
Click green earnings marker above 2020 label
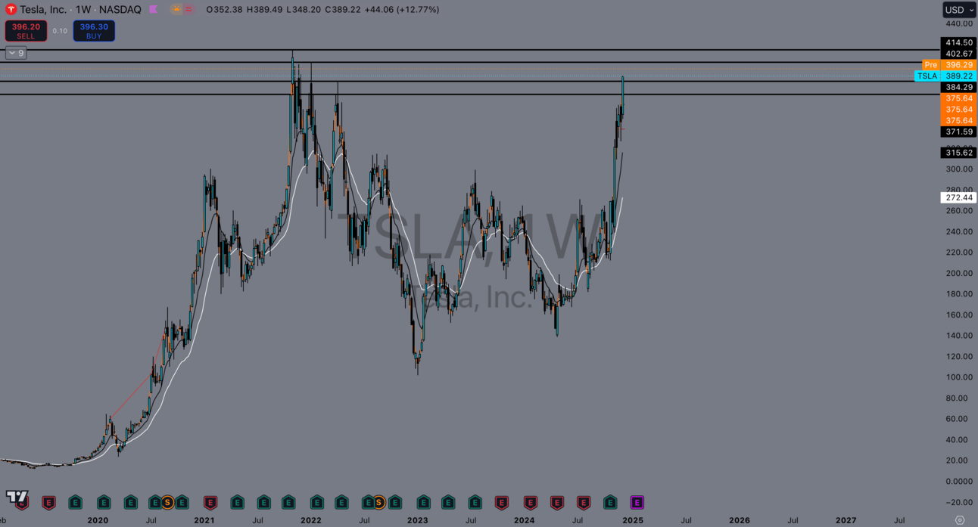pyautogui.click(x=104, y=502)
